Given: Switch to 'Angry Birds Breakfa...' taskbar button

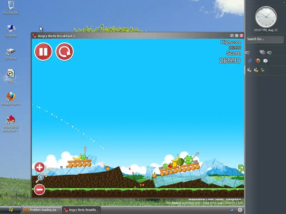Looking at the screenshot, I should point(82,210).
